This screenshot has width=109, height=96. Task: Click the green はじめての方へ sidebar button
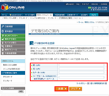(13, 36)
